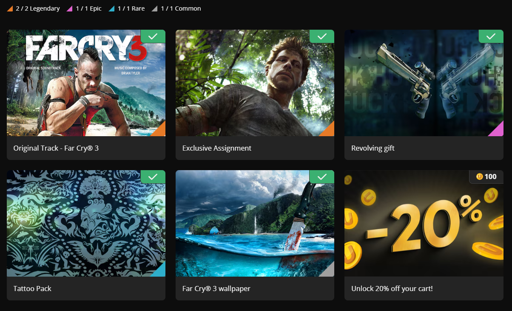Click the orange Legendary triangle in the legend
Screen dimensions: 512x311
coord(10,9)
